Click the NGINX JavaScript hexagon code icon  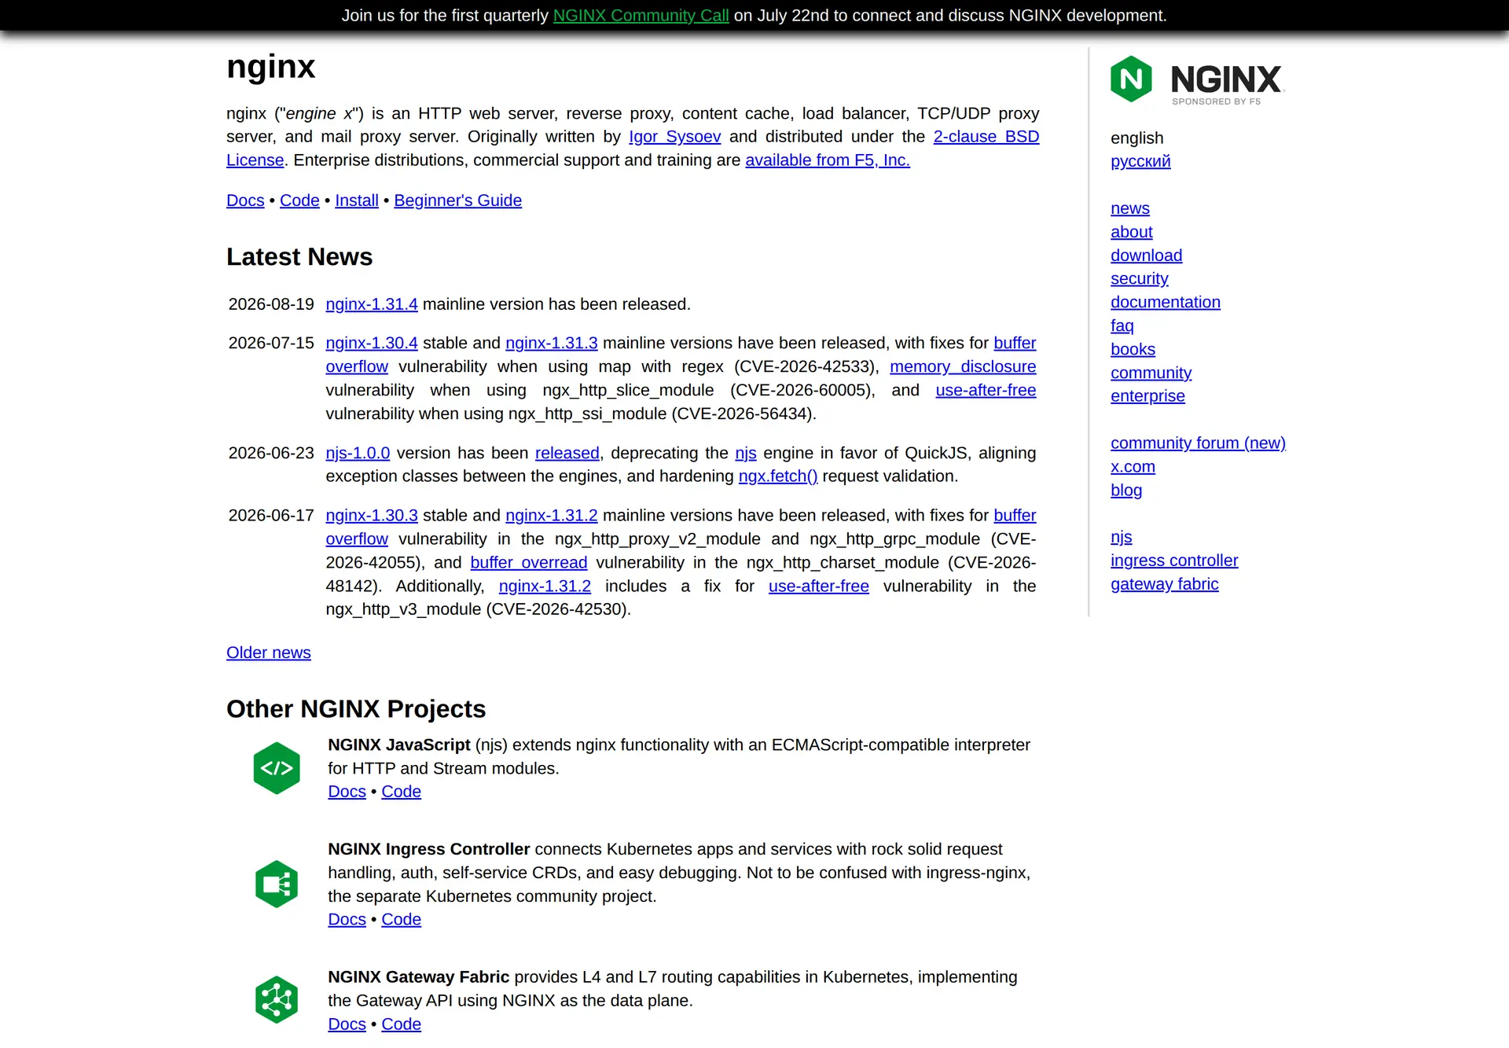[277, 768]
